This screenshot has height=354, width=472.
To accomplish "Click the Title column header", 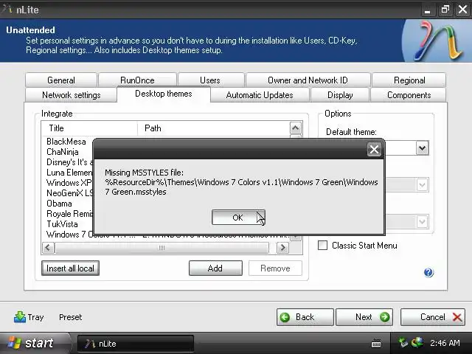I will coord(89,128).
